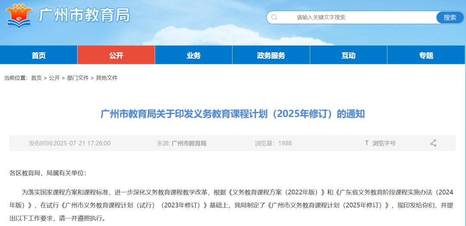Click the Guangzhou Education Bureau logo emblem
The width and height of the screenshot is (466, 226).
19,16
